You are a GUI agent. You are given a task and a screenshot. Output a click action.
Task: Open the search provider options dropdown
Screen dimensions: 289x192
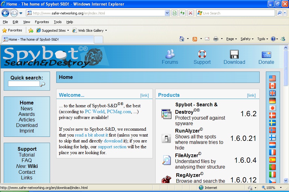coord(285,13)
